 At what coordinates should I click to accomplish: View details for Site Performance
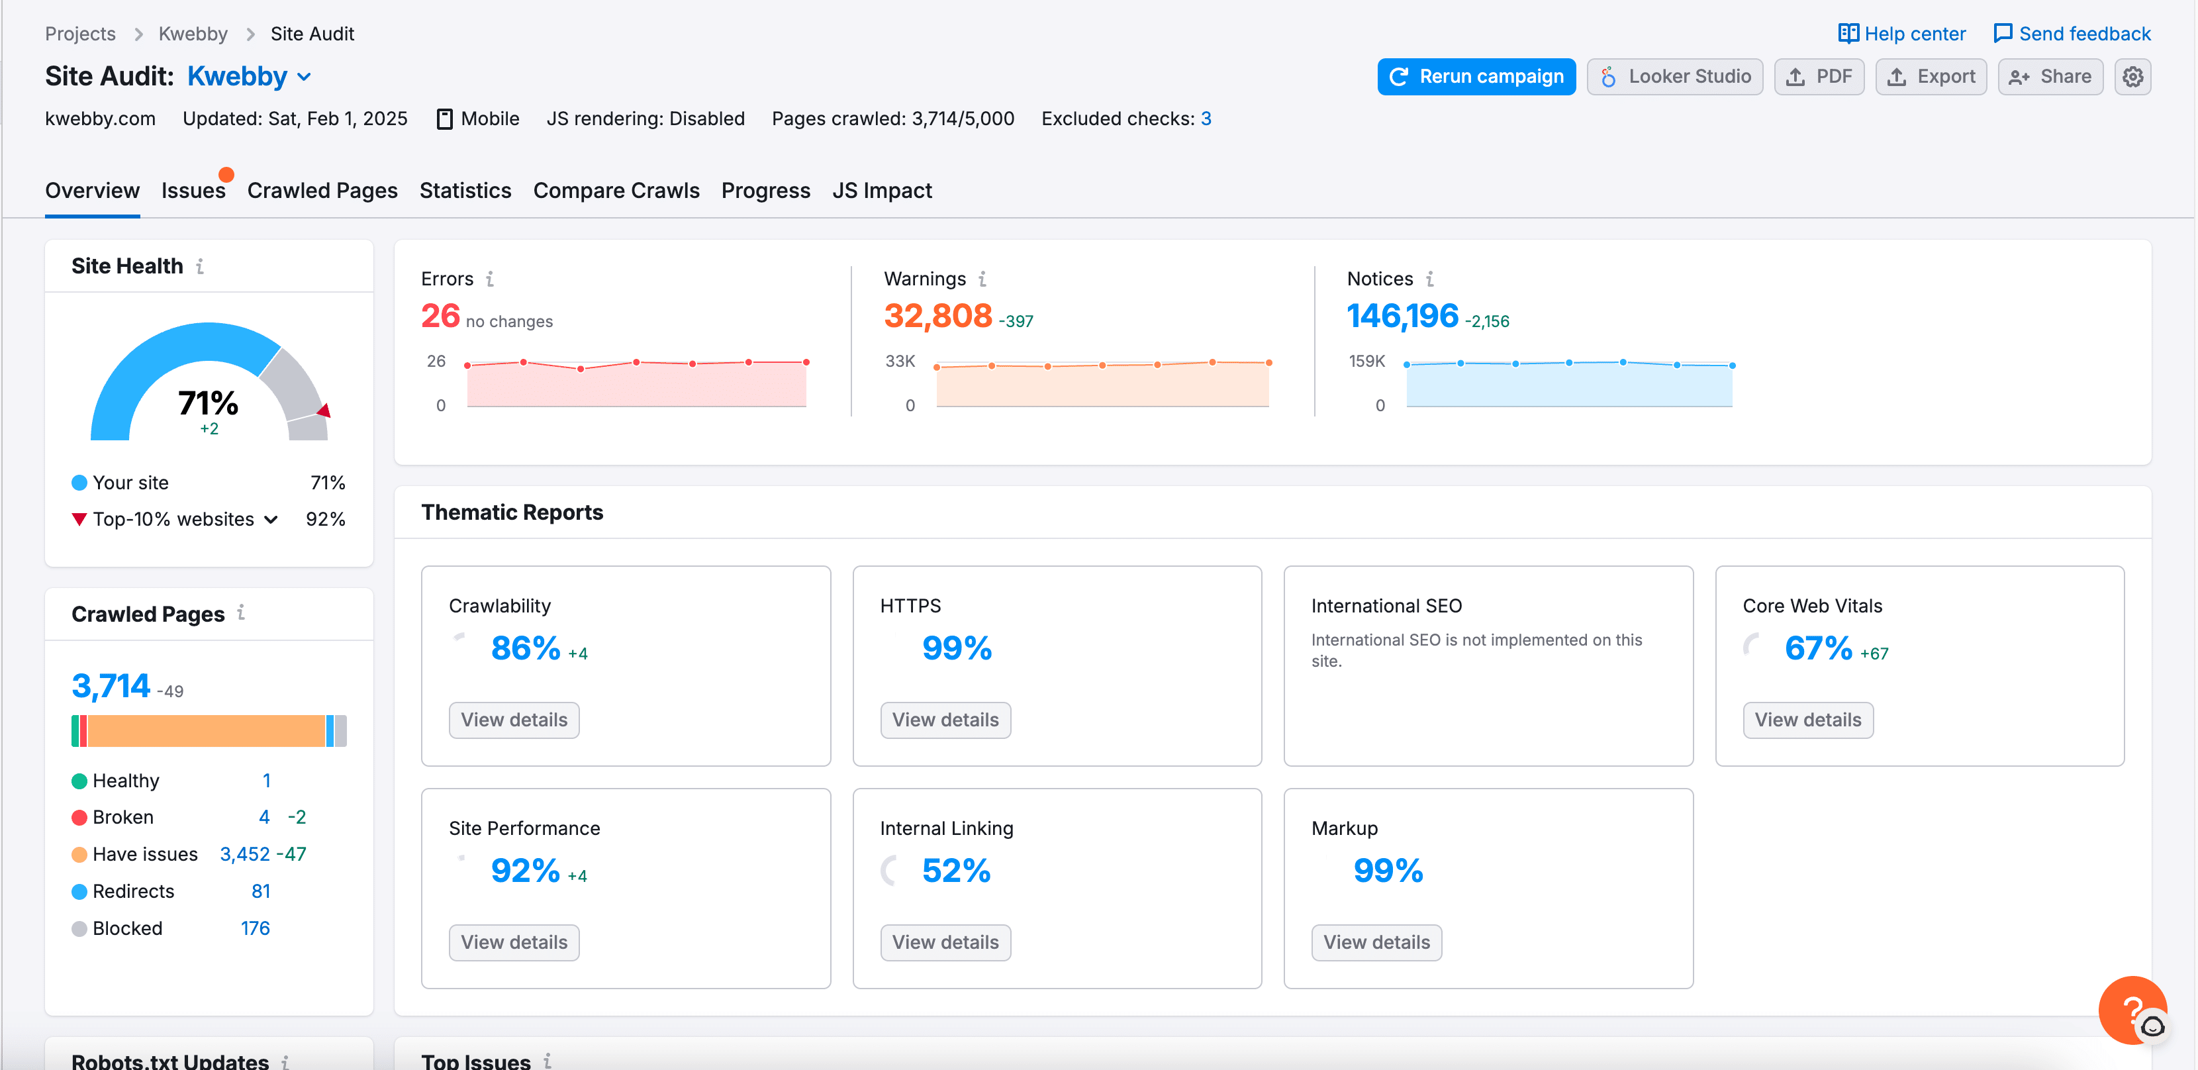click(x=514, y=942)
